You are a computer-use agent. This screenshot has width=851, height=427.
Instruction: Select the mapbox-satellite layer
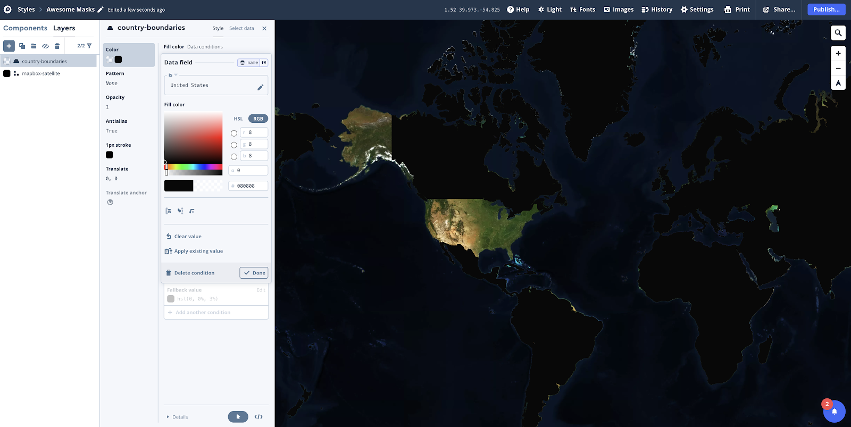click(x=48, y=73)
